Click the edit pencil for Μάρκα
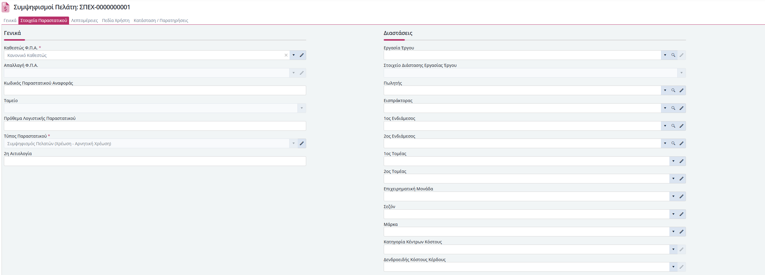765x275 pixels. [x=681, y=232]
